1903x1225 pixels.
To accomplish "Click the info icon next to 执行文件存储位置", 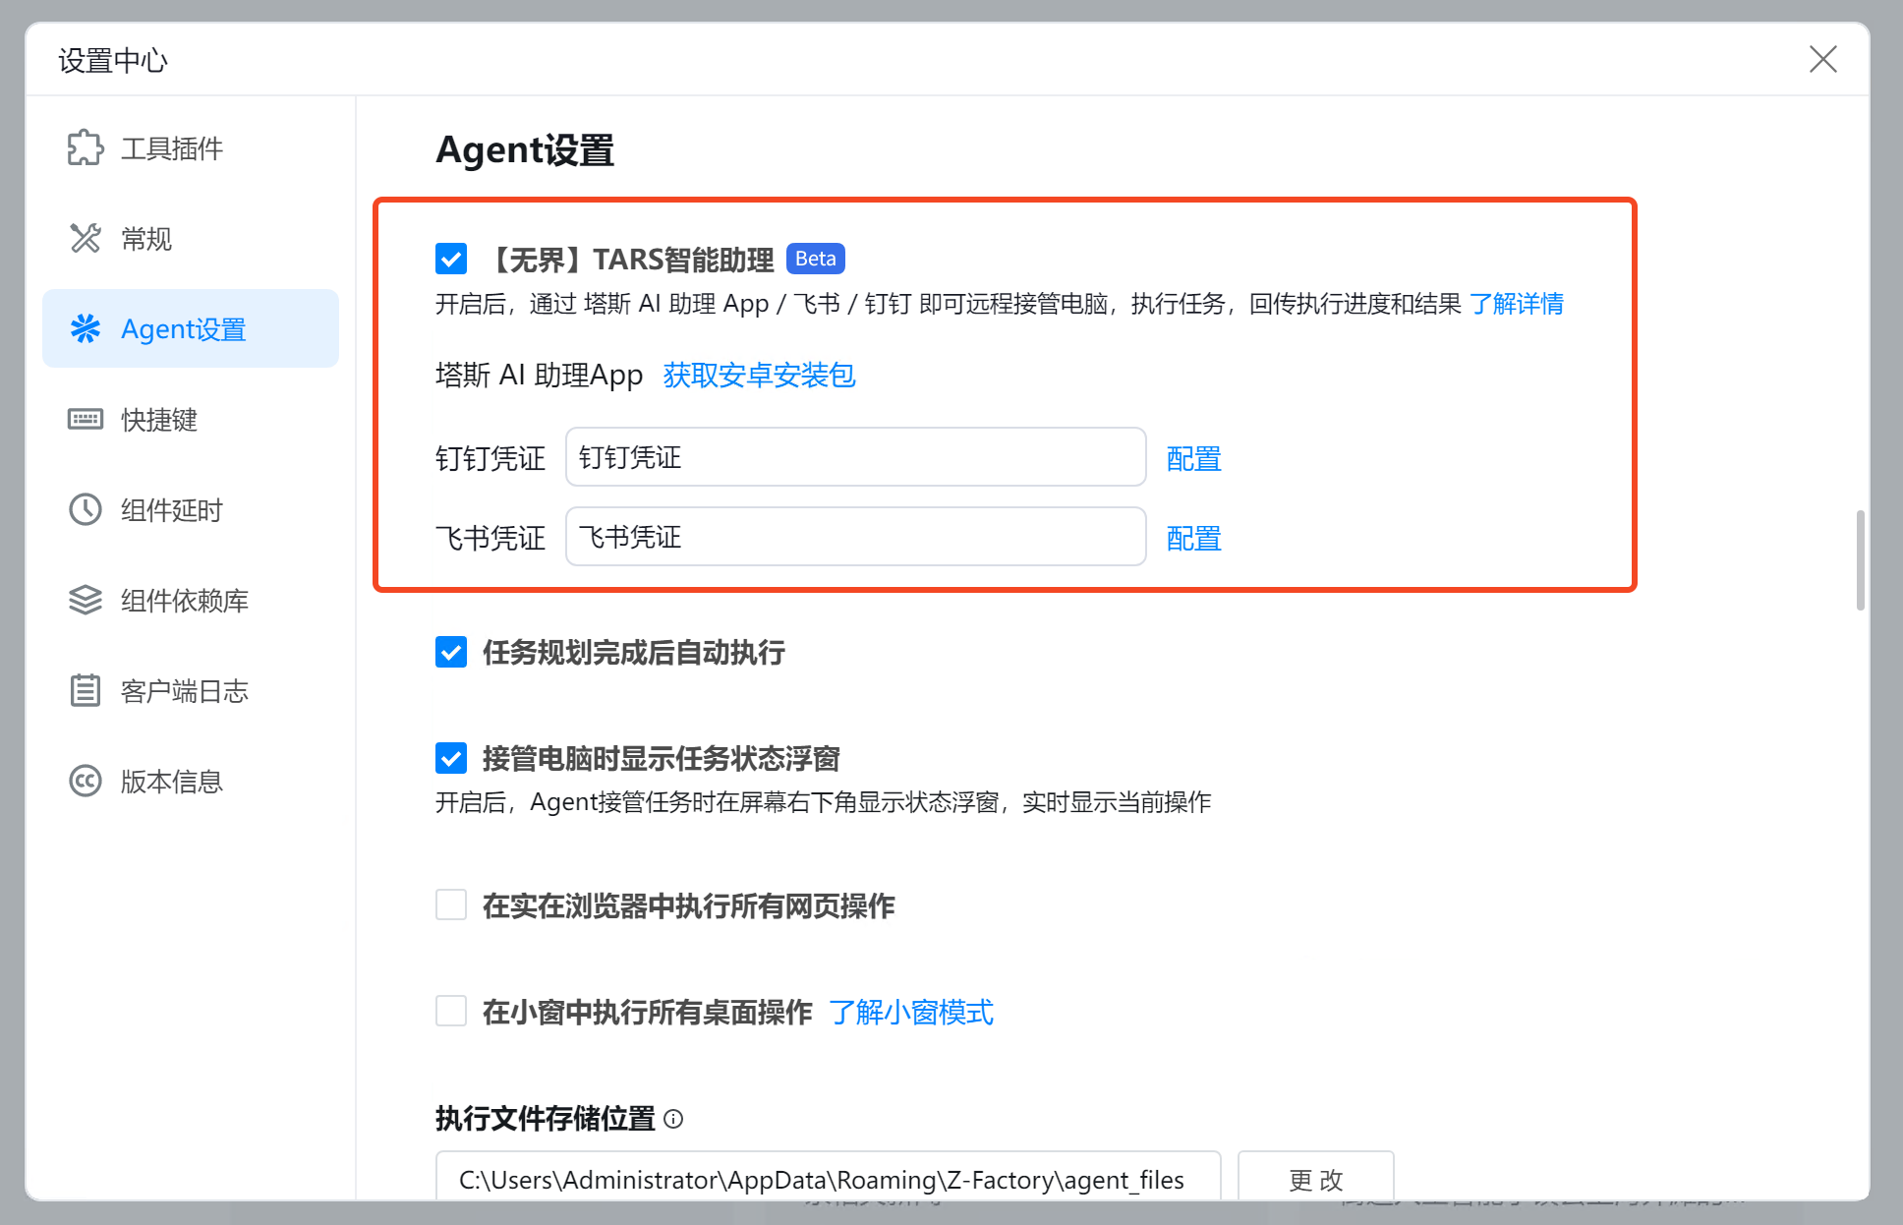I will (x=673, y=1119).
